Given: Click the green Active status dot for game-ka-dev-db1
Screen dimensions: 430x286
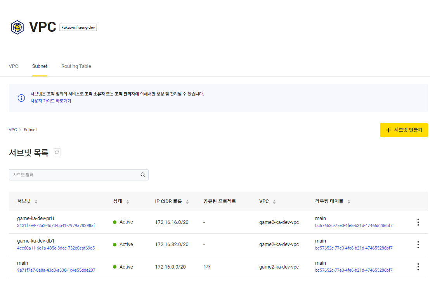Looking at the screenshot, I should point(114,244).
